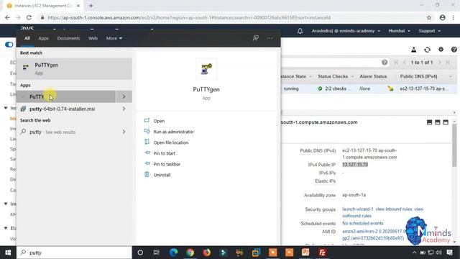Toggle the new EC2 experience switch

[x=9, y=45]
